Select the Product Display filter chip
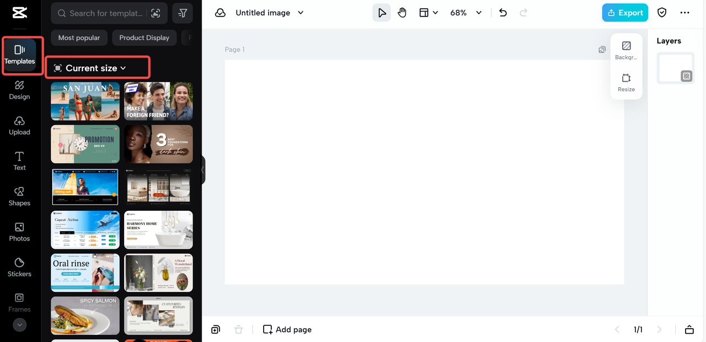 pos(144,38)
